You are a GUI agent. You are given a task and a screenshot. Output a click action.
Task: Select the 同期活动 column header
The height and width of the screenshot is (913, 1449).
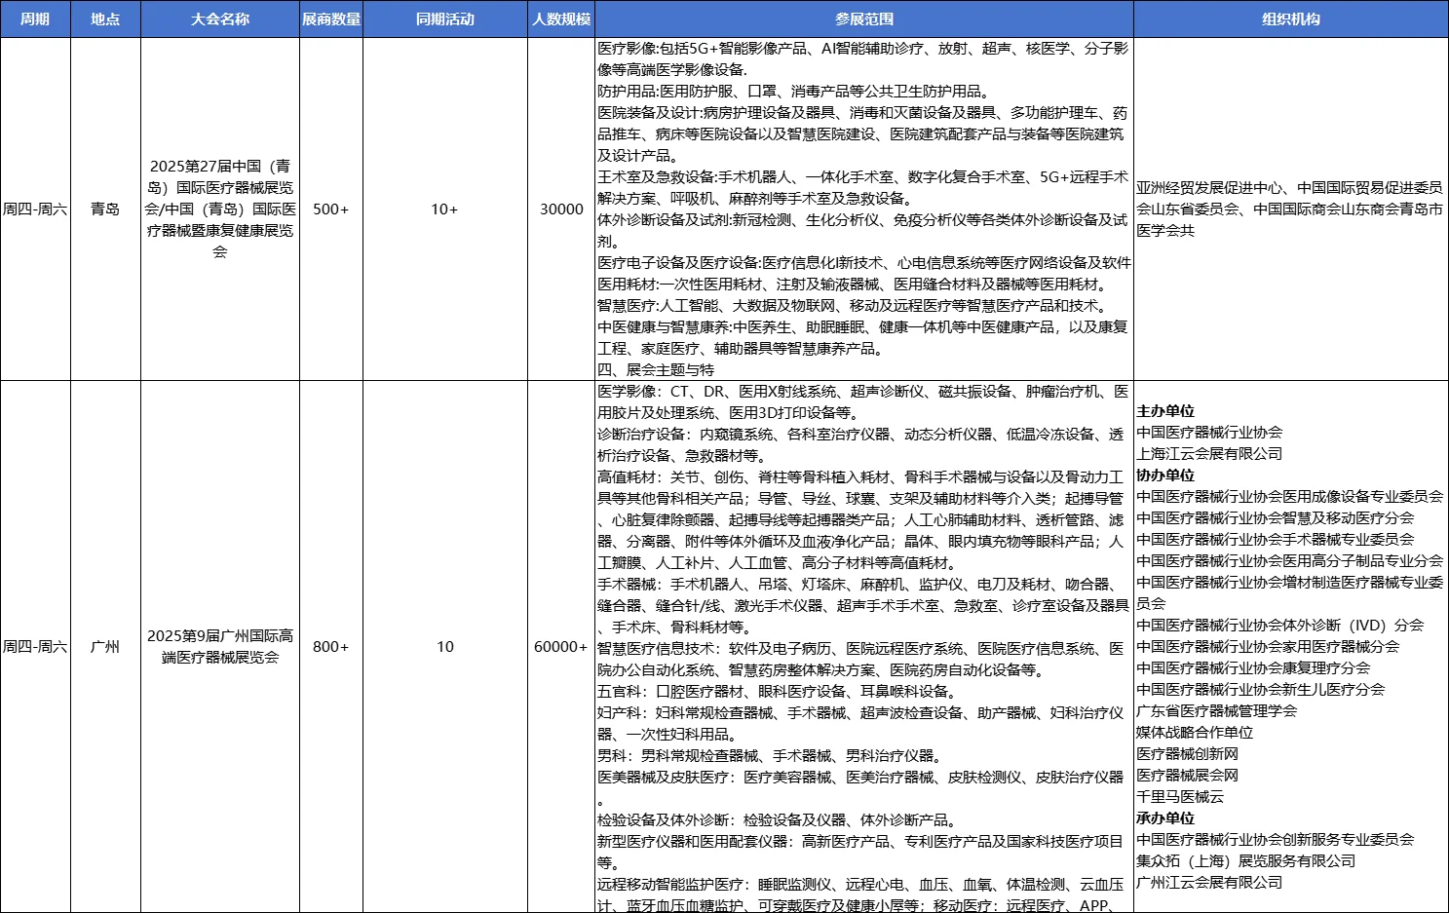click(445, 19)
